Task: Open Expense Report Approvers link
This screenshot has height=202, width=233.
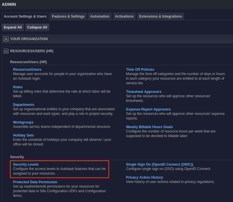Action: (x=148, y=109)
